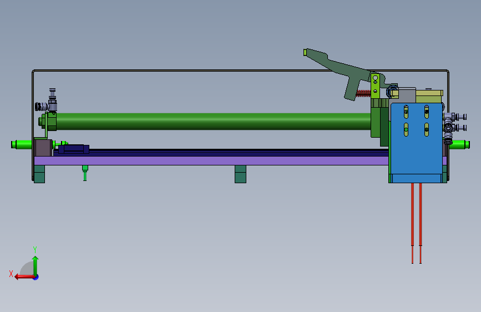The image size is (481, 312).
Task: Click the blue Z axis dot of the triad
Action: pyautogui.click(x=36, y=277)
